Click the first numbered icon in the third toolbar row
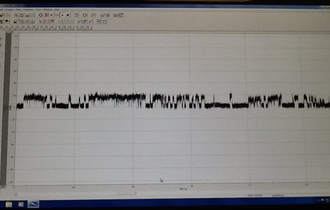The image size is (330, 210). tap(2, 28)
